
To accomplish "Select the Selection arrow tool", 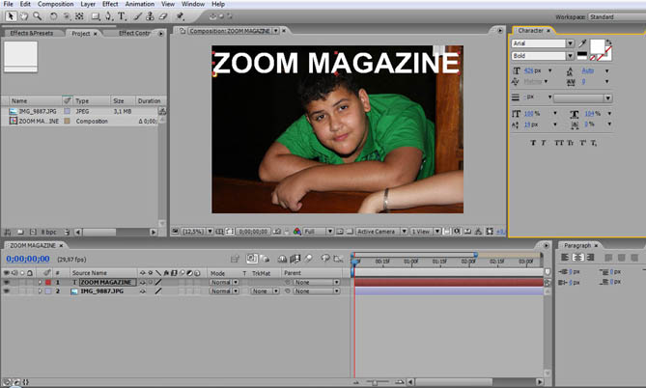I will click(9, 16).
